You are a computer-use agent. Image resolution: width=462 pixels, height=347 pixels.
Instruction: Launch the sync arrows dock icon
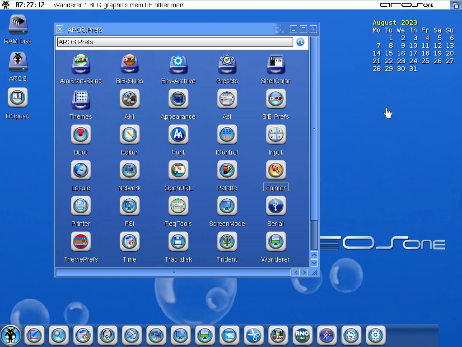[351, 336]
